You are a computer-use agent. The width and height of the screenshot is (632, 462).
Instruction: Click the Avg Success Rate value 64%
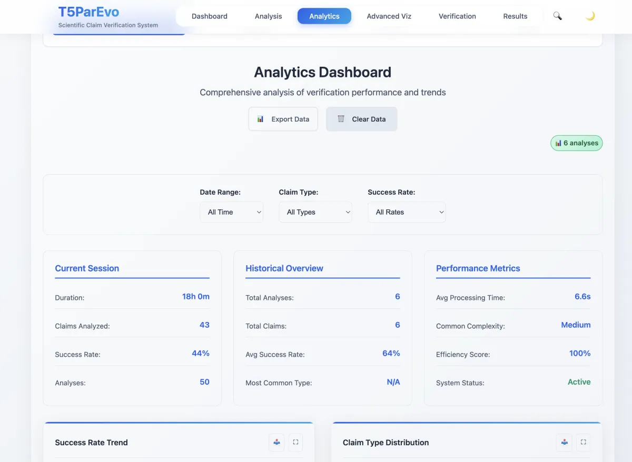tap(391, 354)
